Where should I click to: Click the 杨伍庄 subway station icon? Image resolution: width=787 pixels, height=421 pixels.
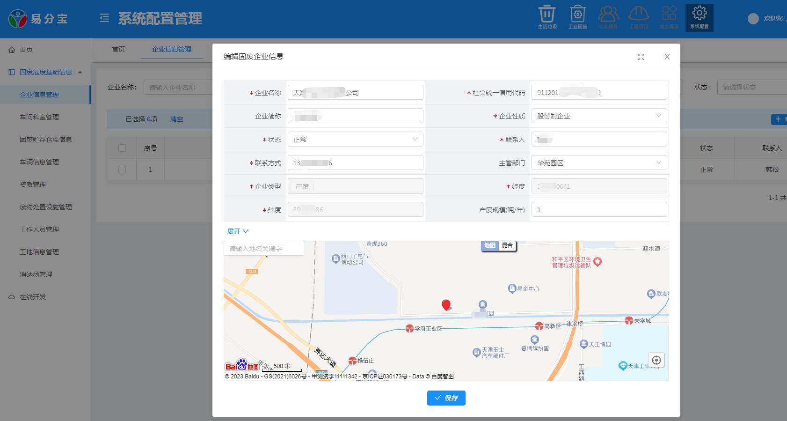[x=353, y=361]
